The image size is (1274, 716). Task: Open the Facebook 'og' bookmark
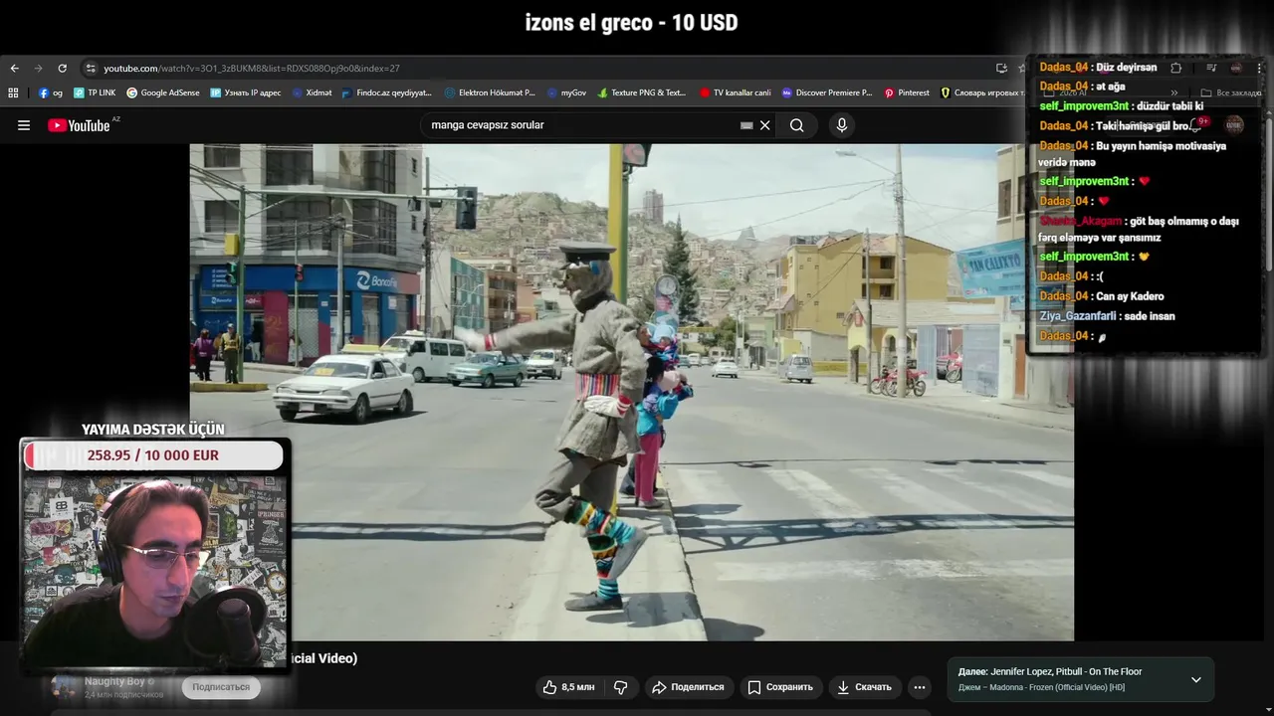pyautogui.click(x=51, y=92)
